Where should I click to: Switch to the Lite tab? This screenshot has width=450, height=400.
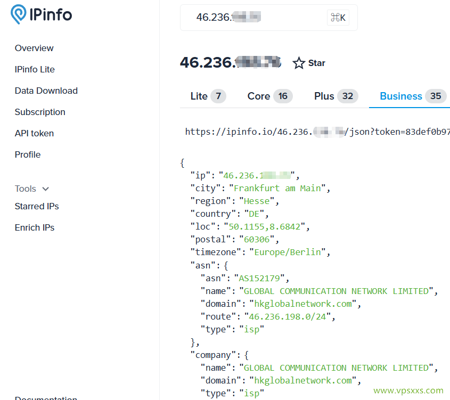point(208,96)
